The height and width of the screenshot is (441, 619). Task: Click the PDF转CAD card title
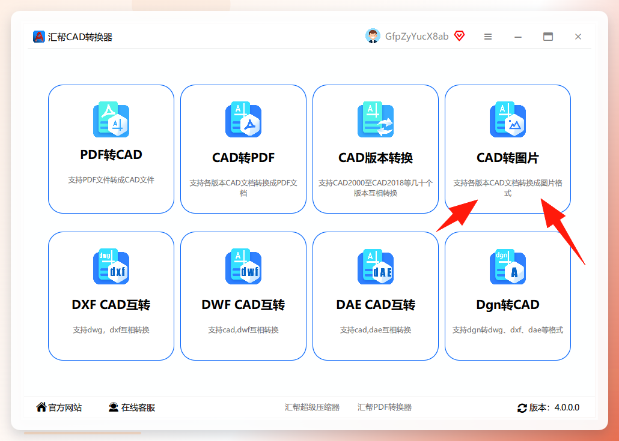pyautogui.click(x=111, y=154)
